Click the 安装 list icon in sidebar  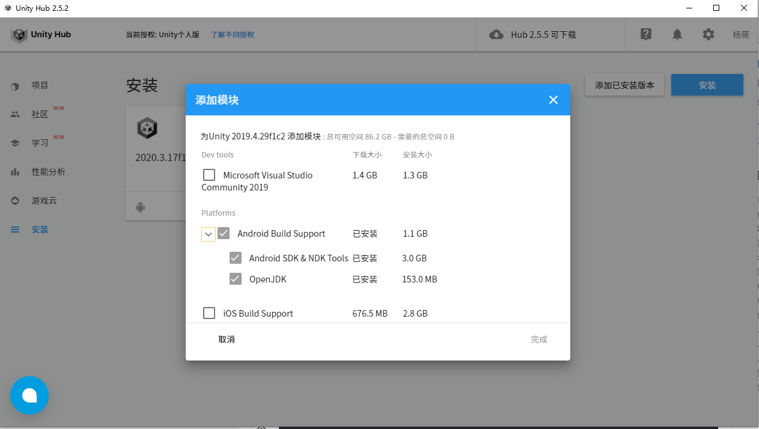tap(15, 230)
